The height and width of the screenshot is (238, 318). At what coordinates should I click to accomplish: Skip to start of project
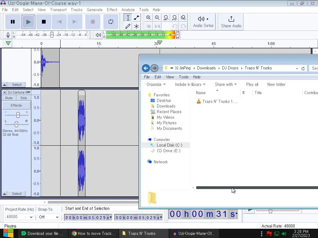click(59, 22)
